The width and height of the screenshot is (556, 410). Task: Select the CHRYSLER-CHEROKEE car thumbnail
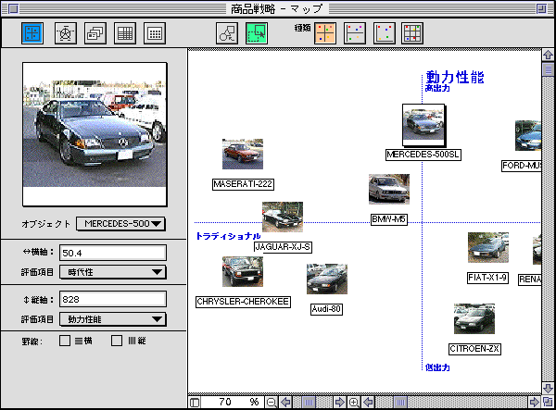[243, 271]
